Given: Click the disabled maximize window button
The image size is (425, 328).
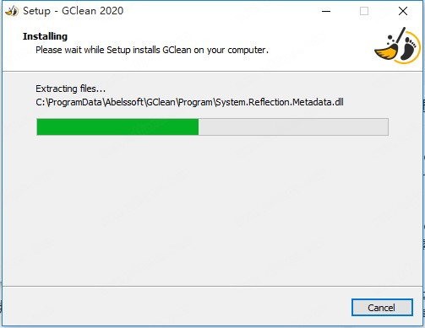Looking at the screenshot, I should (x=364, y=11).
